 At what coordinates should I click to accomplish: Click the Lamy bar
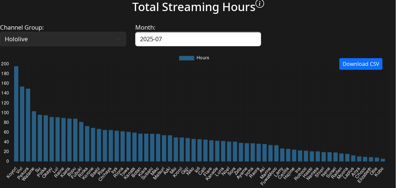(282, 155)
